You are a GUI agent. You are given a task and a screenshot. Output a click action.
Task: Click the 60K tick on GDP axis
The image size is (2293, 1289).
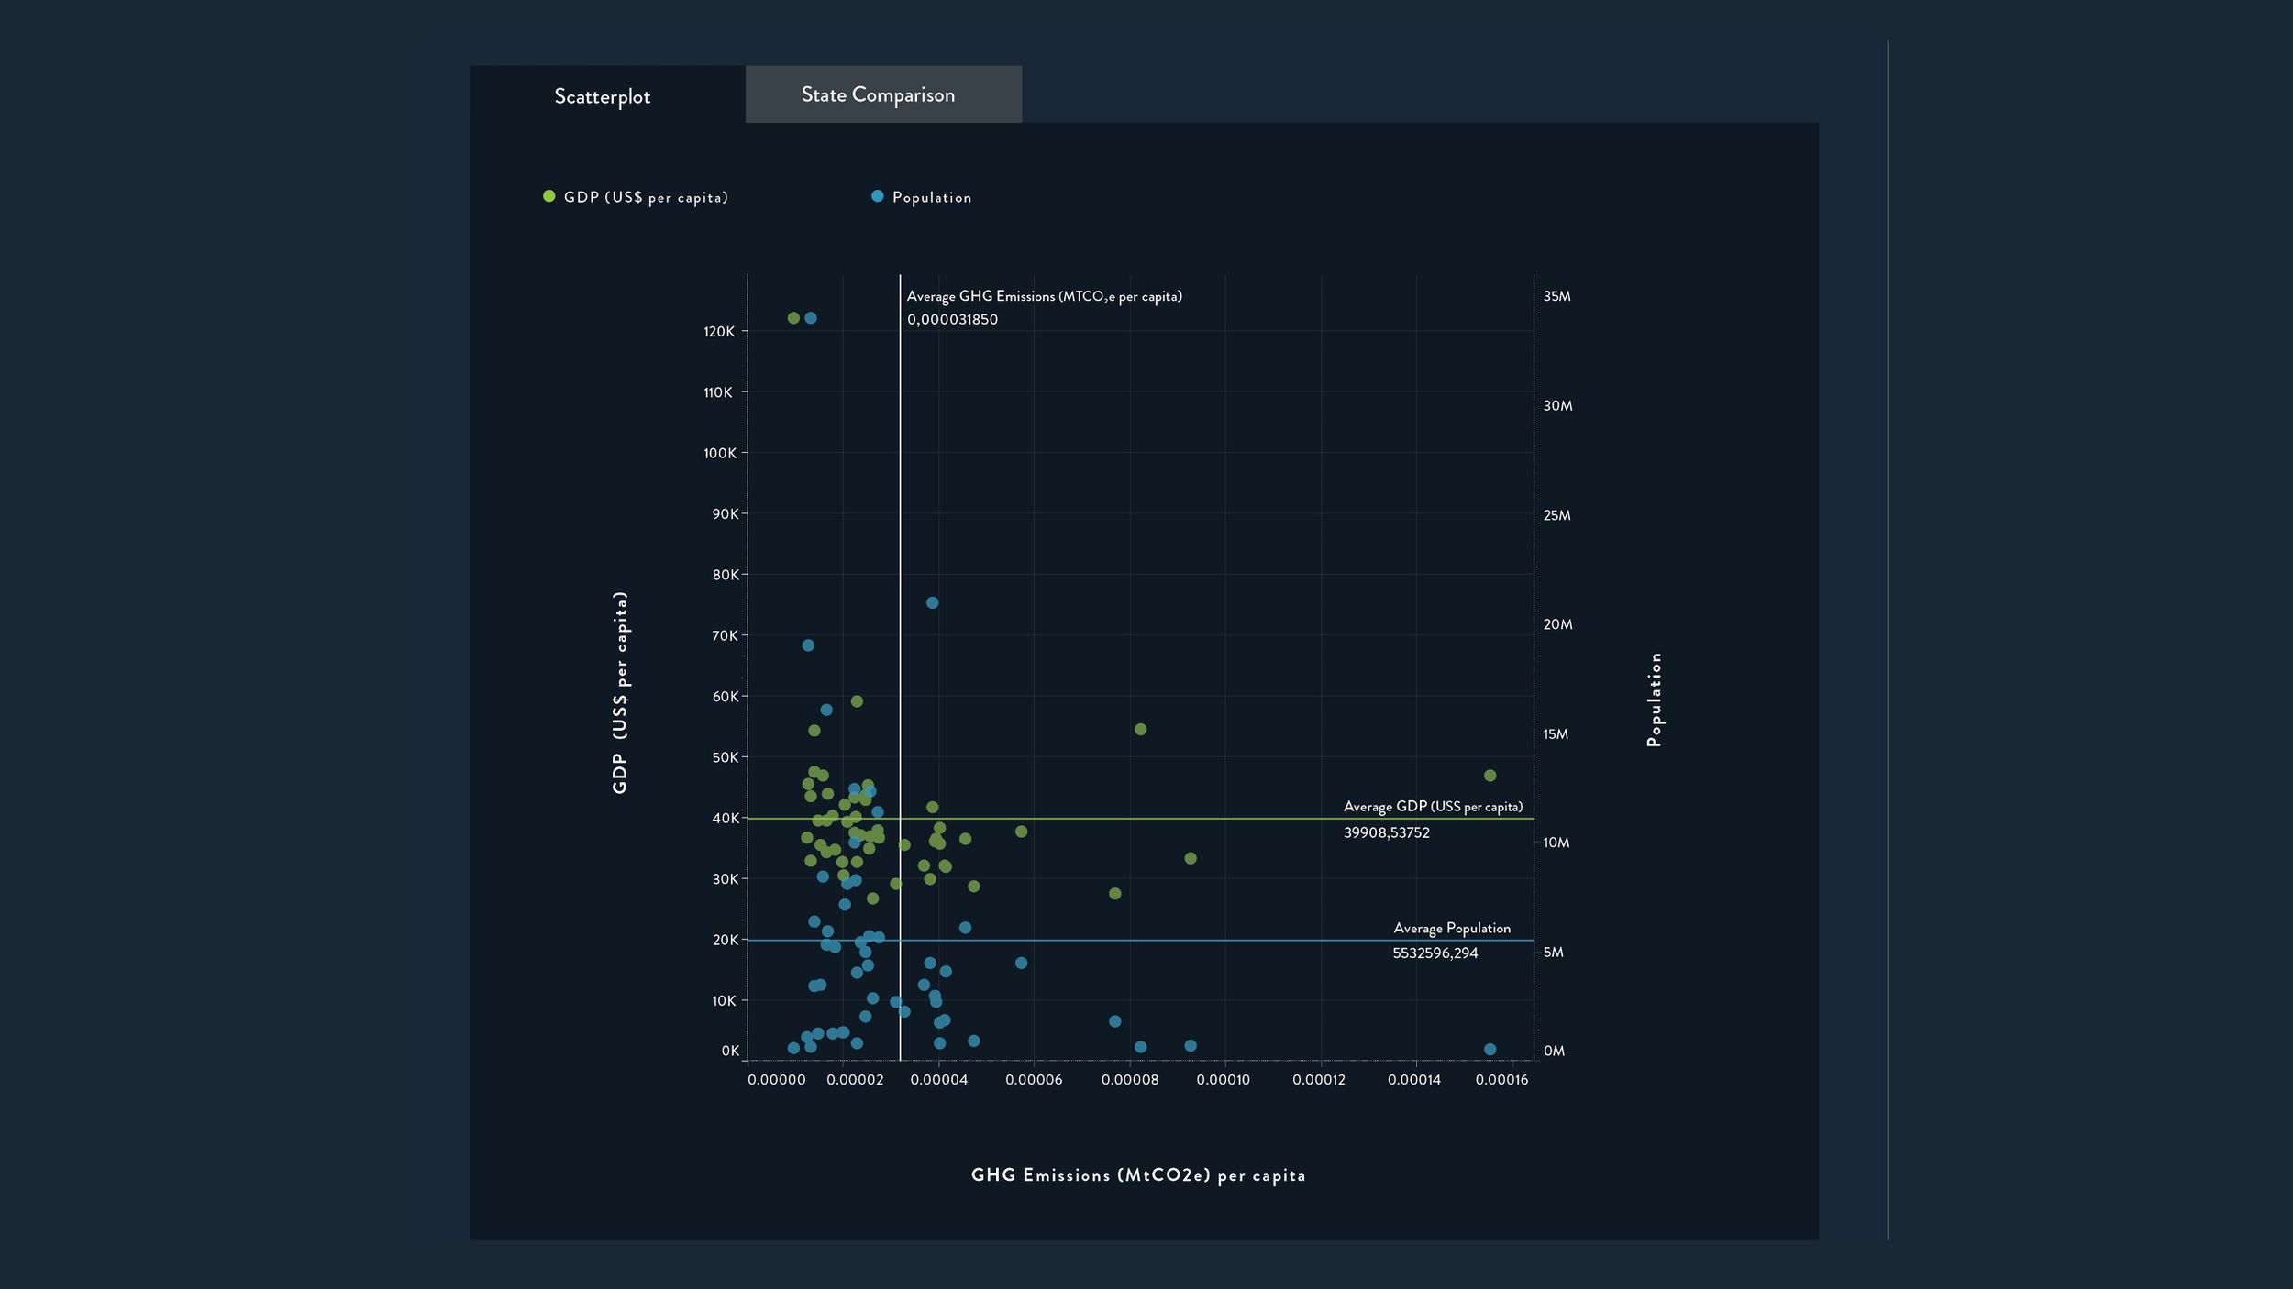(725, 697)
